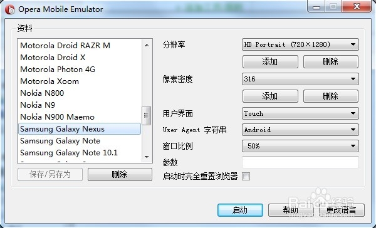
Task: Toggle 启动时完全重置浏览器 checkbox
Action: pos(246,177)
